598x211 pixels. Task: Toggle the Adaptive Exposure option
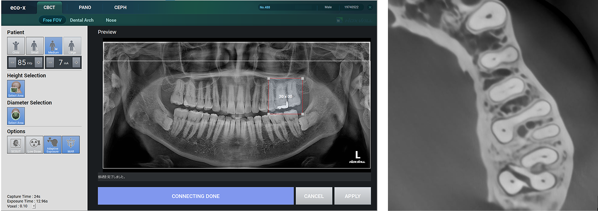[x=52, y=145]
